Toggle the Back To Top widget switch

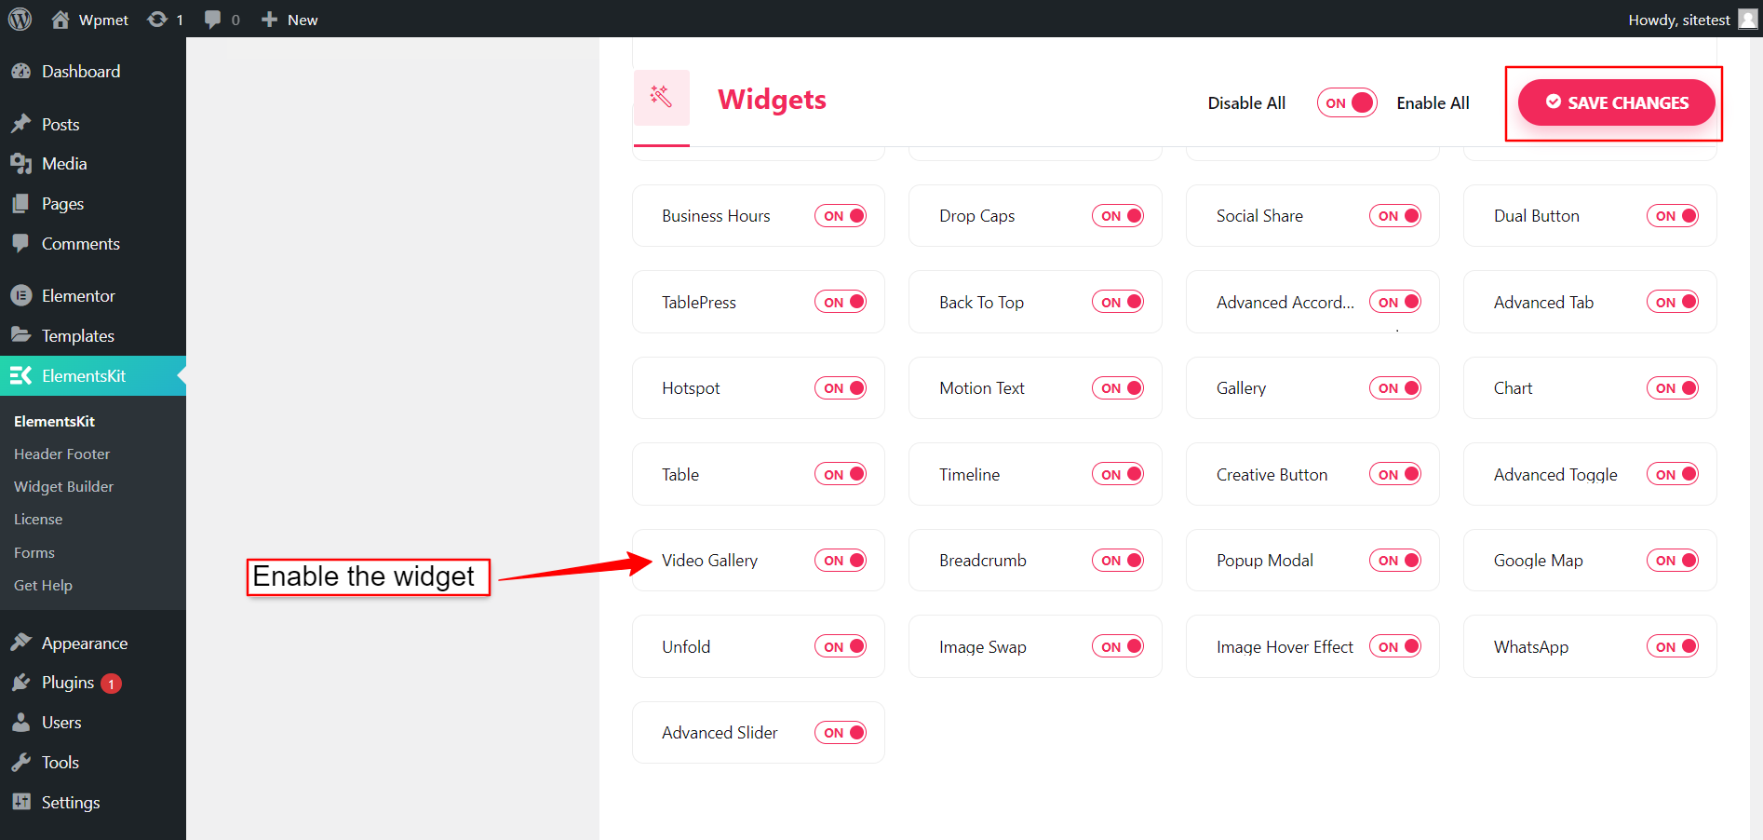pos(1118,302)
